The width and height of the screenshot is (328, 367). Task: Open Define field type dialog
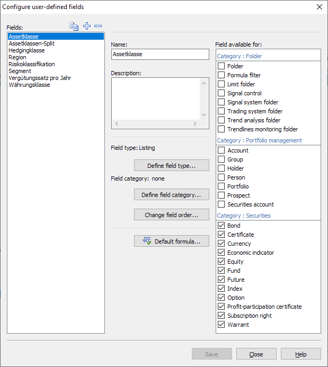(x=171, y=166)
